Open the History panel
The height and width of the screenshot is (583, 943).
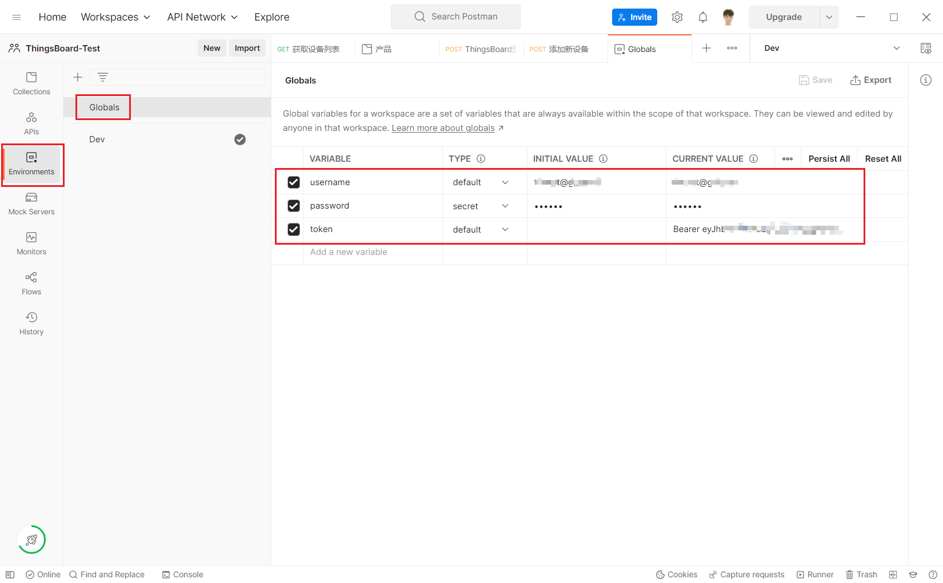pos(31,324)
